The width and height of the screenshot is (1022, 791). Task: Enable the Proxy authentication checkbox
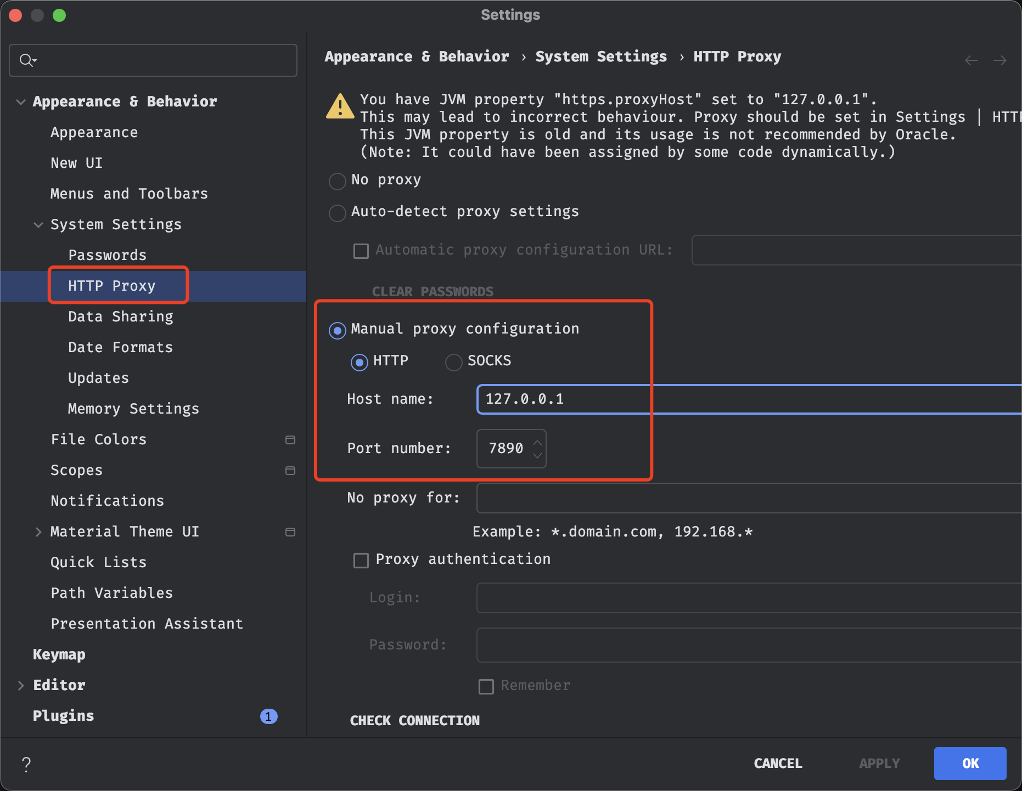(361, 561)
